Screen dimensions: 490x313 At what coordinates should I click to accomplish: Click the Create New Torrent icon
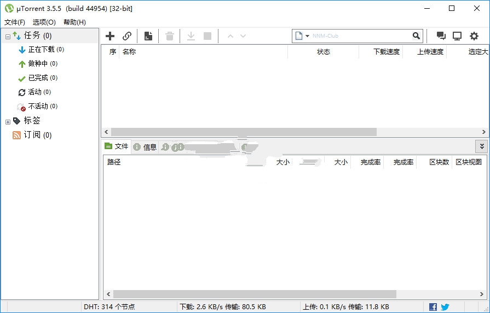148,36
